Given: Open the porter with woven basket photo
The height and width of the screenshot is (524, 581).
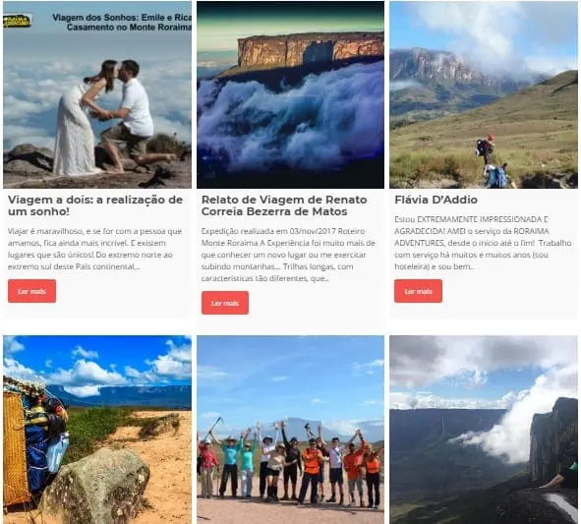Looking at the screenshot, I should coord(97,430).
